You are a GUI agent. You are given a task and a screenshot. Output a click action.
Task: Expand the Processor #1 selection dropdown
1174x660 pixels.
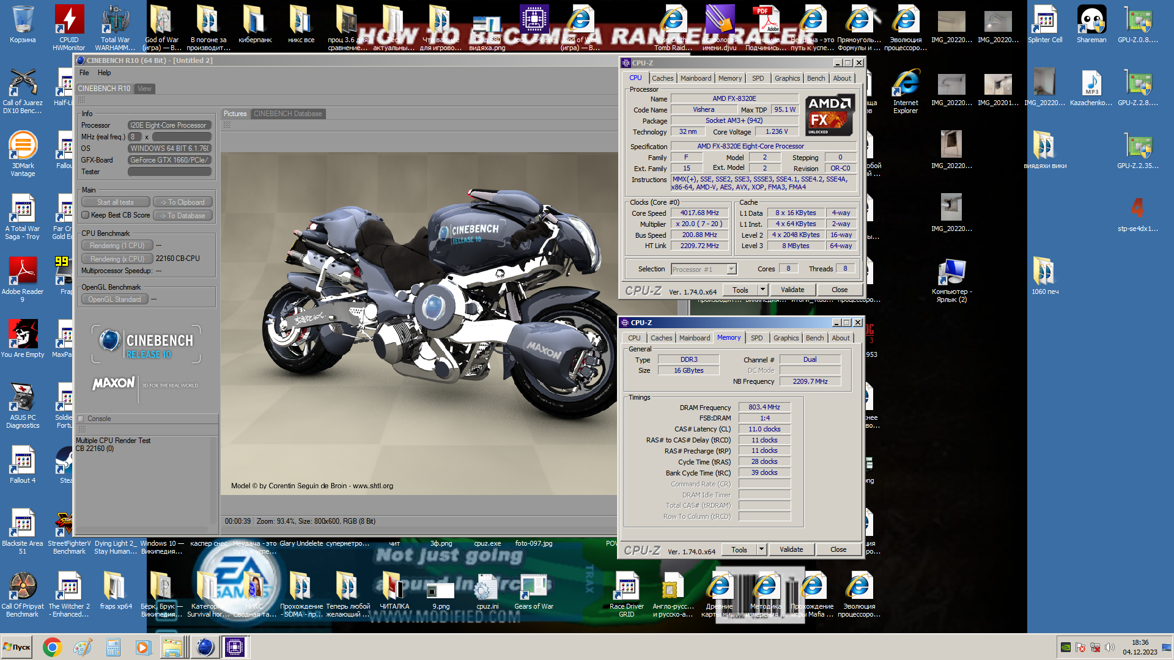click(x=731, y=269)
